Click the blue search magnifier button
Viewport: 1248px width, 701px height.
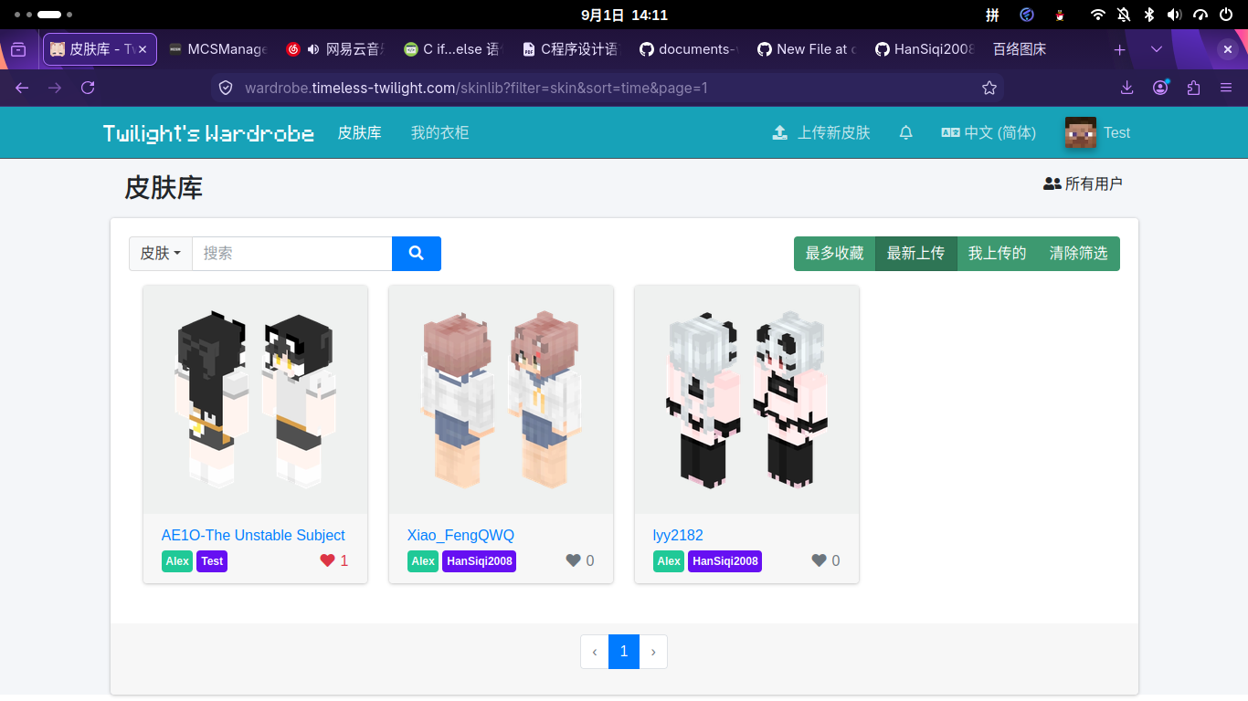[x=417, y=254]
